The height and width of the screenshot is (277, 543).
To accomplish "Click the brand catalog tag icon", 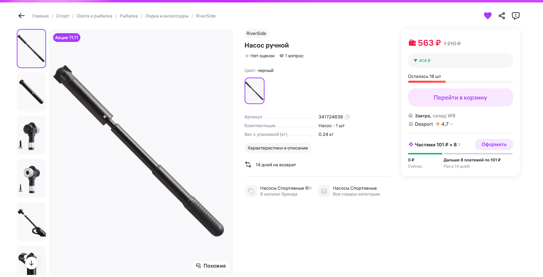I will [x=251, y=191].
